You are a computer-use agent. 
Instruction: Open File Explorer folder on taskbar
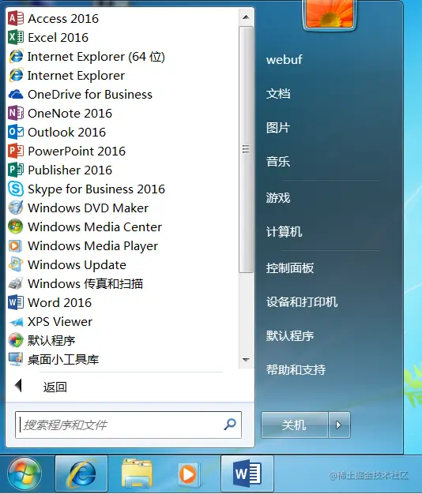pyautogui.click(x=137, y=473)
